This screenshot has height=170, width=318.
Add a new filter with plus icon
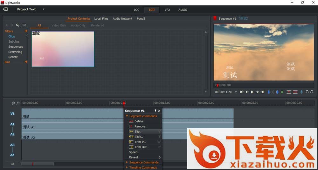[x=26, y=31]
